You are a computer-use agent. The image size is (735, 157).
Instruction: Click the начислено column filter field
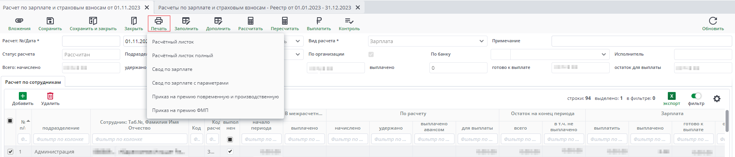348,139
